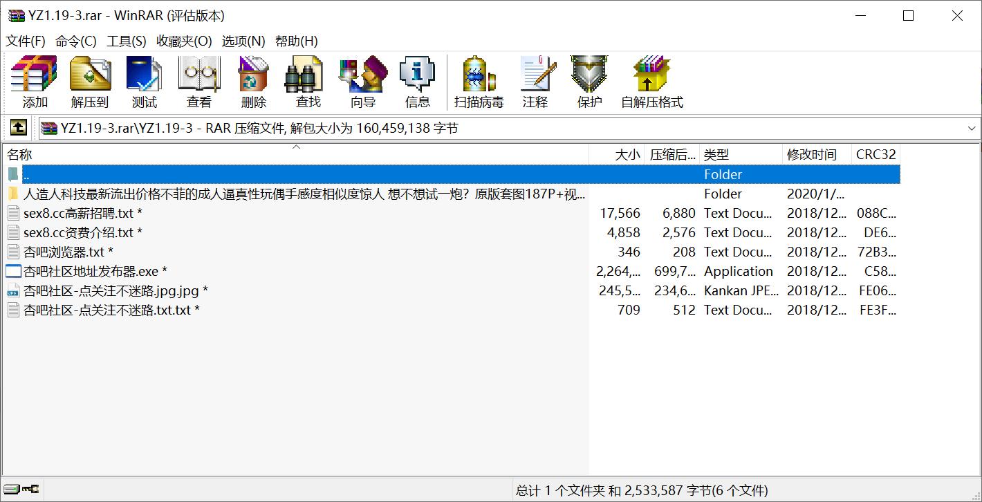Screen dimensions: 982x502
Task: Click the 自解压格式 (SFX) icon
Action: pos(652,75)
